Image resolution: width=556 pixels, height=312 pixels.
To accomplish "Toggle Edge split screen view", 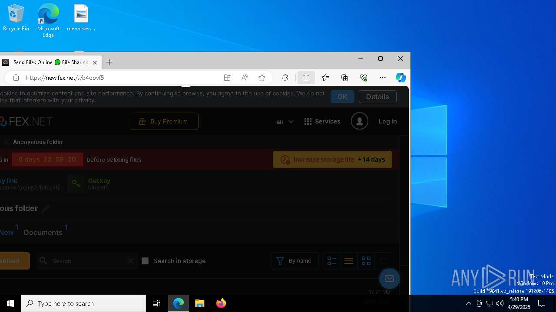I will click(306, 78).
